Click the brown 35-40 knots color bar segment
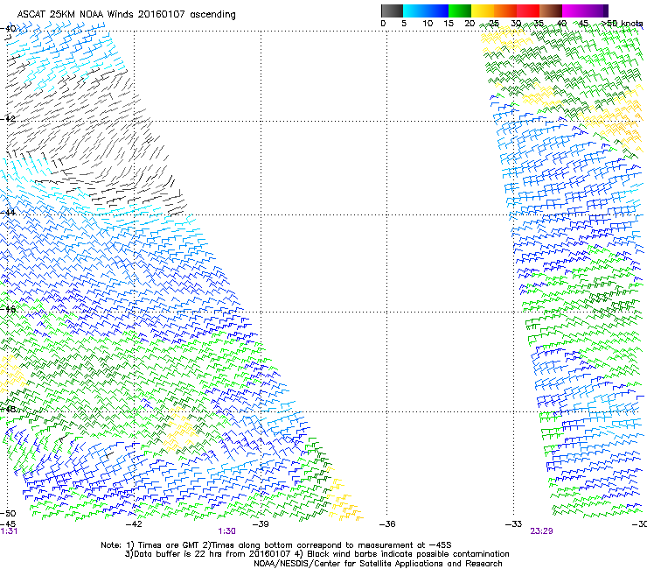 551,11
